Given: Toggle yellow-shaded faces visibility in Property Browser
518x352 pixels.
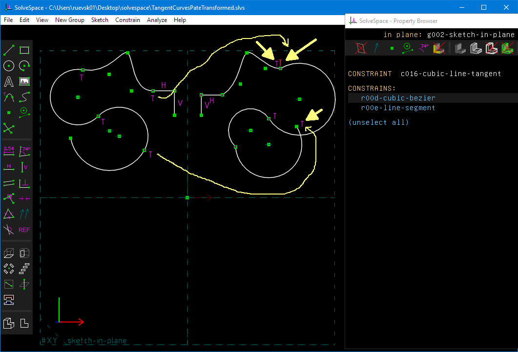Looking at the screenshot, I should [x=439, y=48].
